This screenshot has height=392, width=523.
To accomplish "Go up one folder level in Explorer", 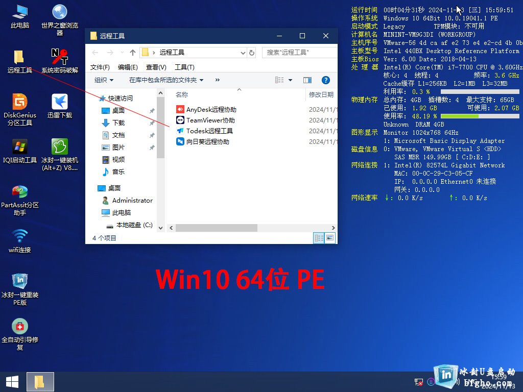I will [x=132, y=53].
